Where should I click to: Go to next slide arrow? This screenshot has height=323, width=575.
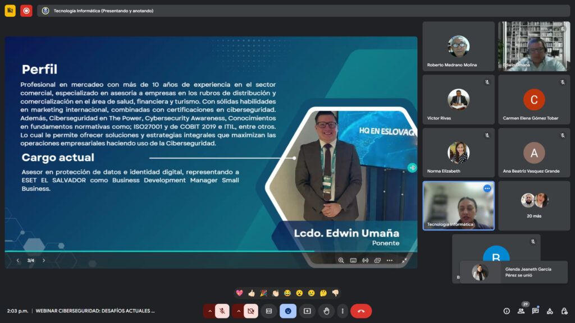coord(44,260)
